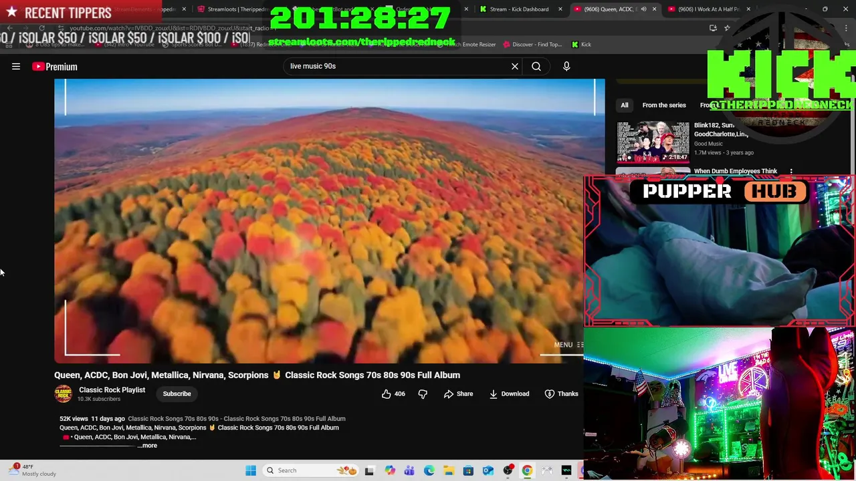
Task: Share the Classic Rock video
Action: [x=458, y=394]
